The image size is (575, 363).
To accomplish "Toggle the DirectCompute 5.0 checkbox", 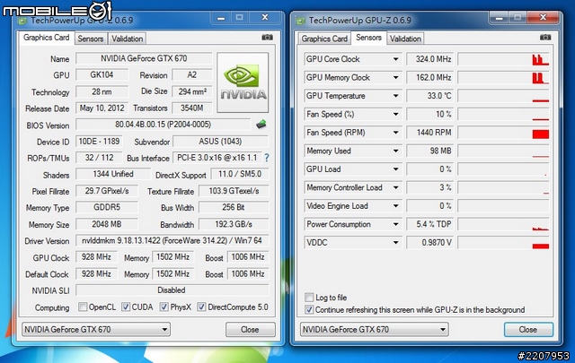I will pyautogui.click(x=201, y=307).
